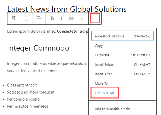Choose Copy from the block menu
The width and height of the screenshot is (161, 115).
pyautogui.click(x=122, y=46)
